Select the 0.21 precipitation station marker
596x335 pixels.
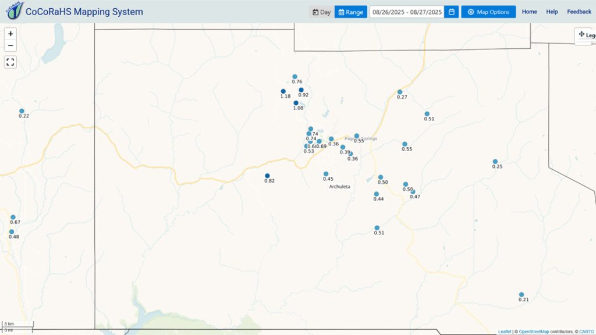521,295
